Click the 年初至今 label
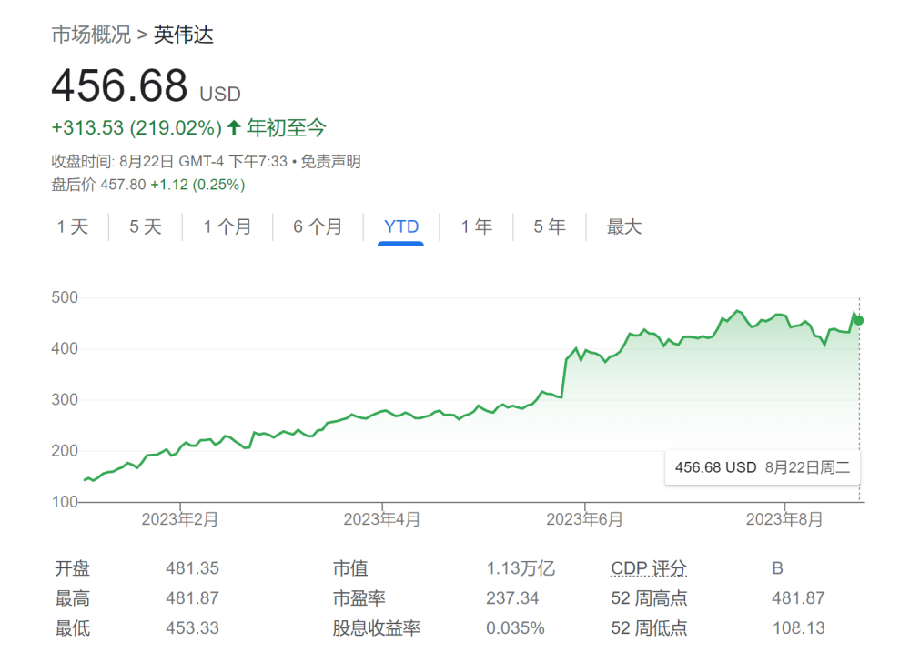 (x=286, y=127)
